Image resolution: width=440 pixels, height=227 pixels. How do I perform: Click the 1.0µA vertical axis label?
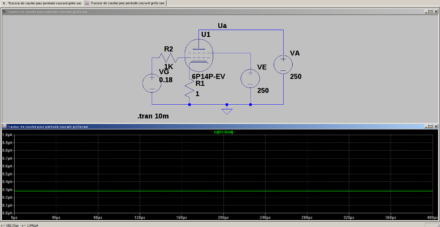(7, 135)
